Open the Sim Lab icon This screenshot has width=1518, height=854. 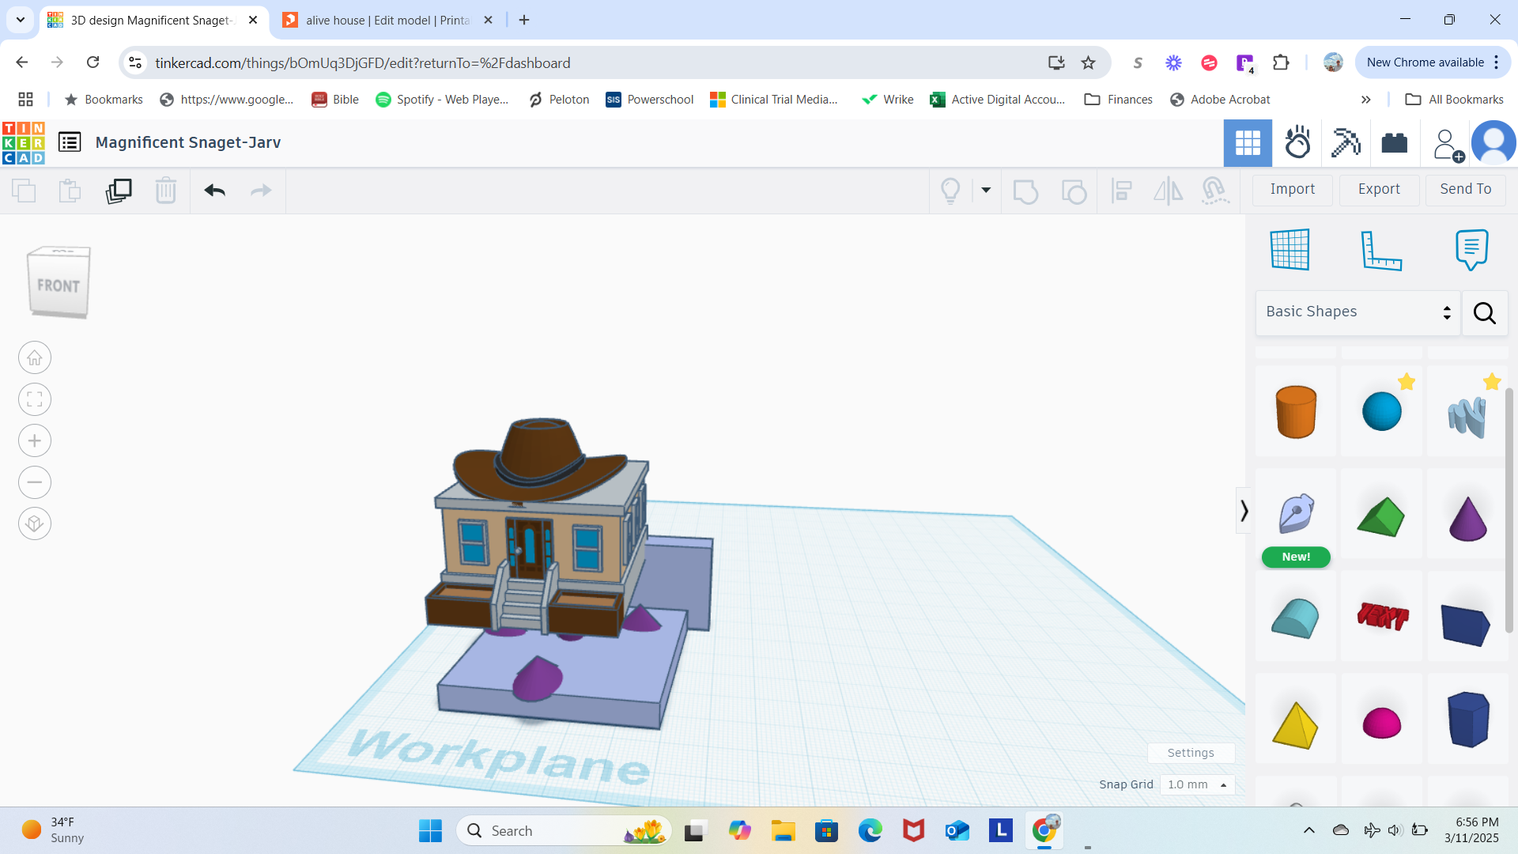pyautogui.click(x=1297, y=143)
